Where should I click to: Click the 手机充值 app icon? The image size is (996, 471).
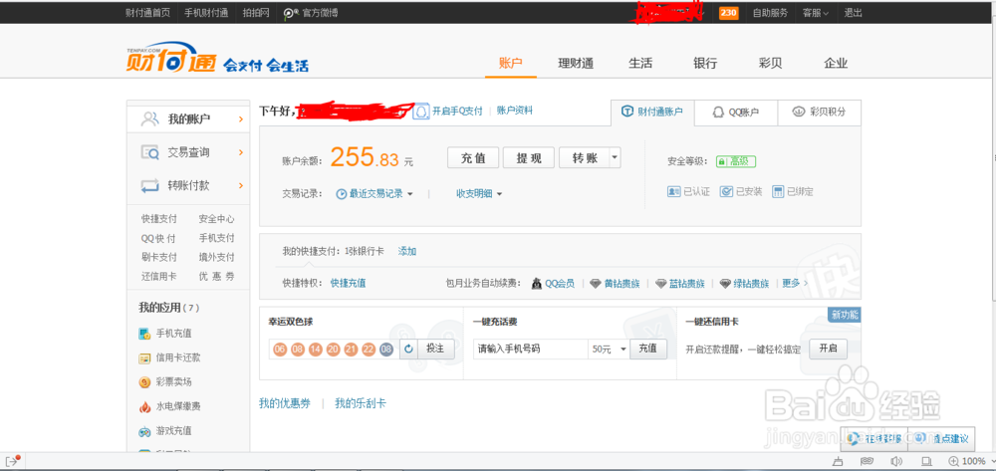(144, 334)
